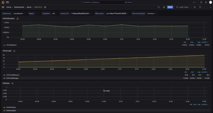
Task: Go to demo folder breadcrumb
Action: [x=29, y=7]
